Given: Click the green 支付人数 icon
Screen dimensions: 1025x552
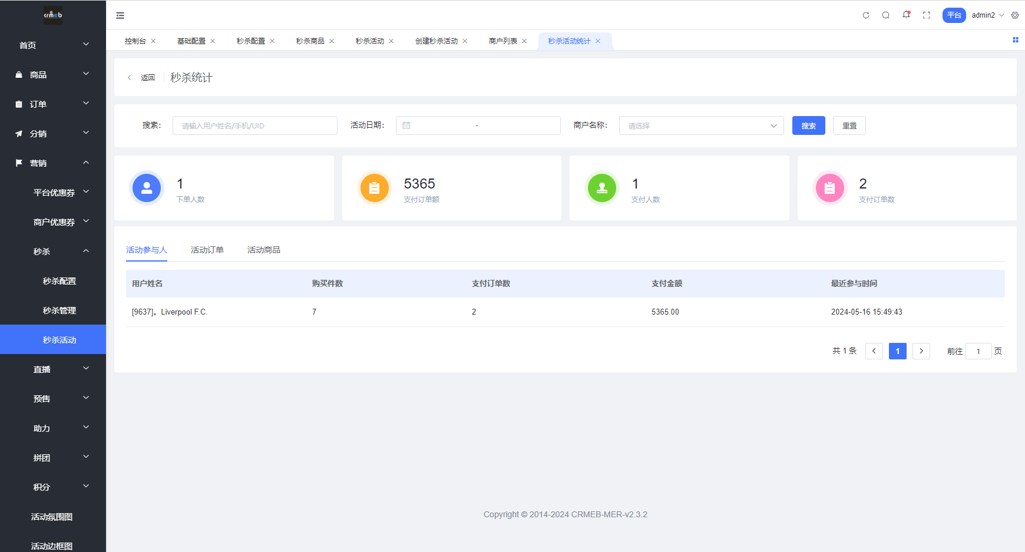Looking at the screenshot, I should 602,188.
